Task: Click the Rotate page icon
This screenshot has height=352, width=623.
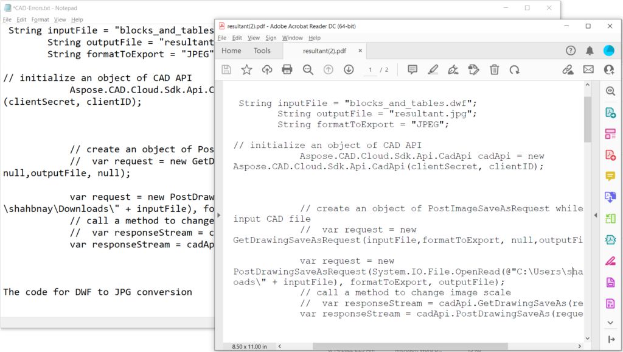Action: (x=515, y=70)
